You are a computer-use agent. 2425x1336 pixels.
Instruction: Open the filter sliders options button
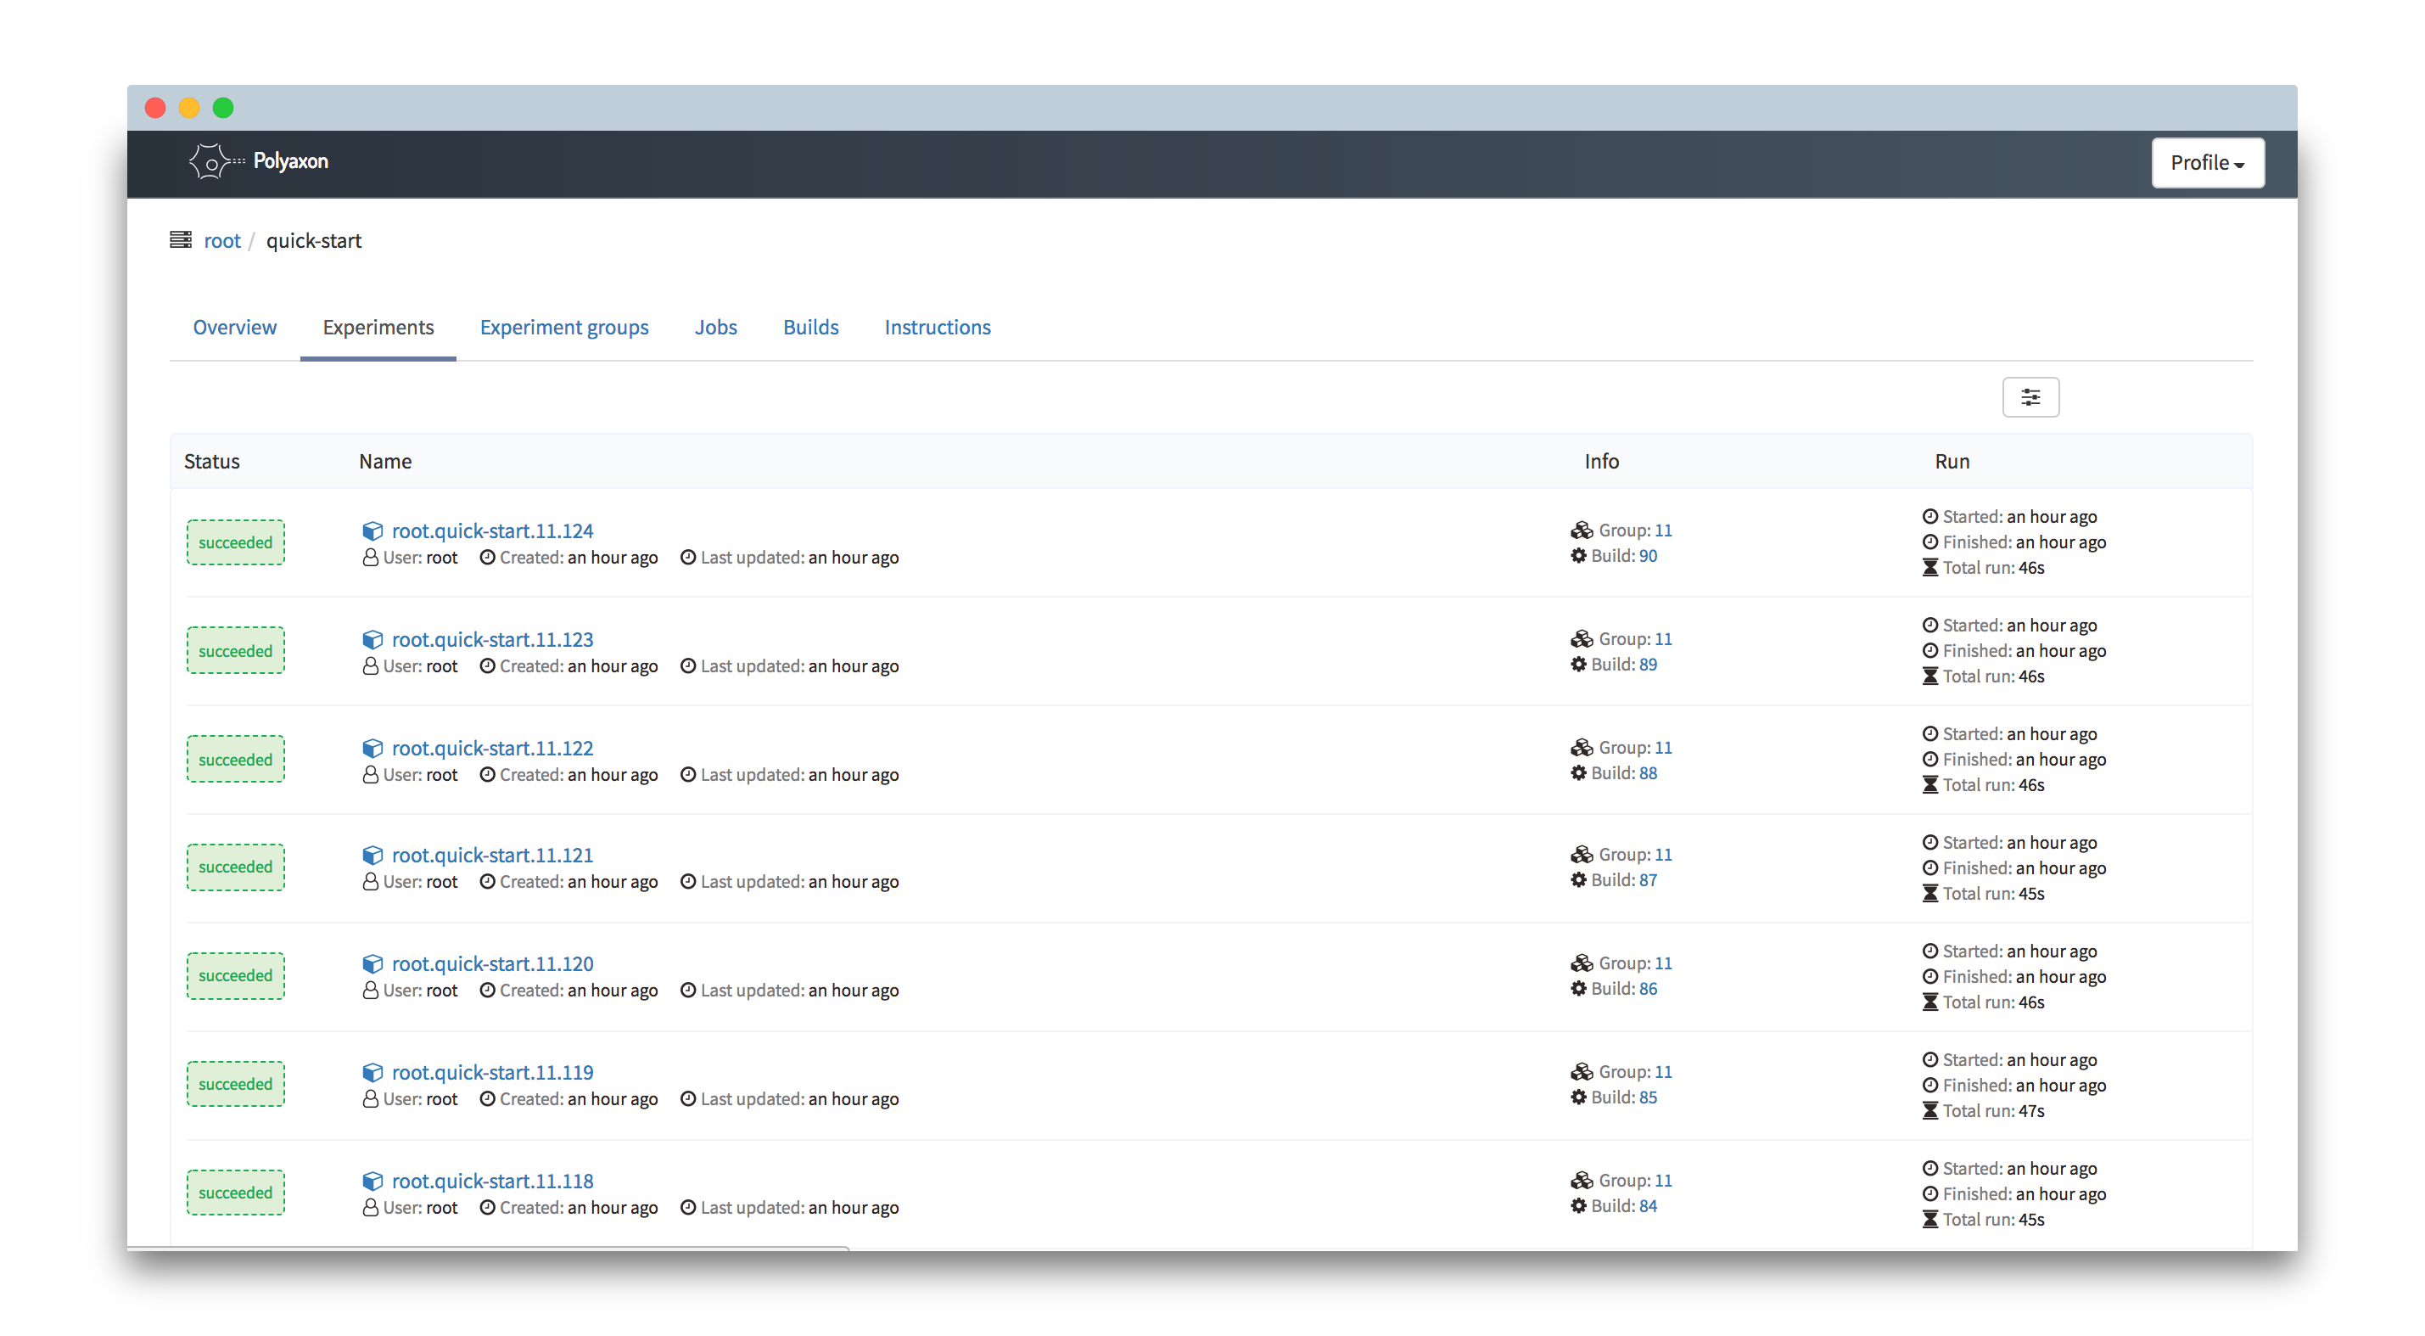[x=2030, y=397]
